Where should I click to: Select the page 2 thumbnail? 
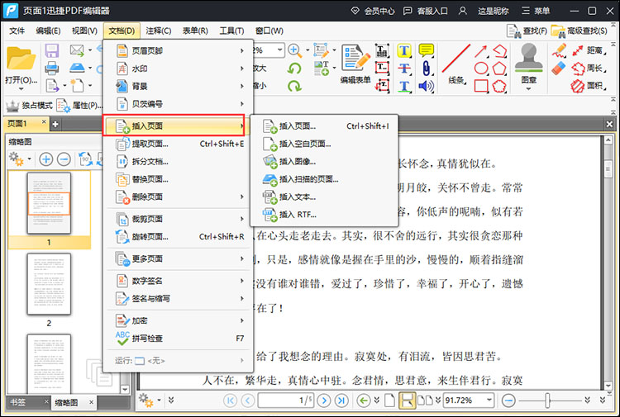49,283
